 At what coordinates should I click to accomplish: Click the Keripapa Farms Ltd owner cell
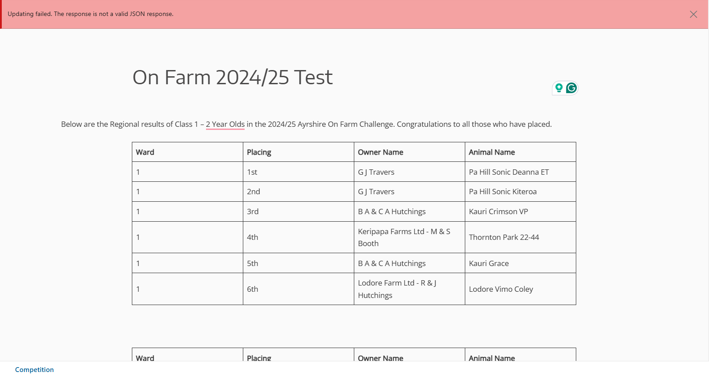(x=409, y=237)
